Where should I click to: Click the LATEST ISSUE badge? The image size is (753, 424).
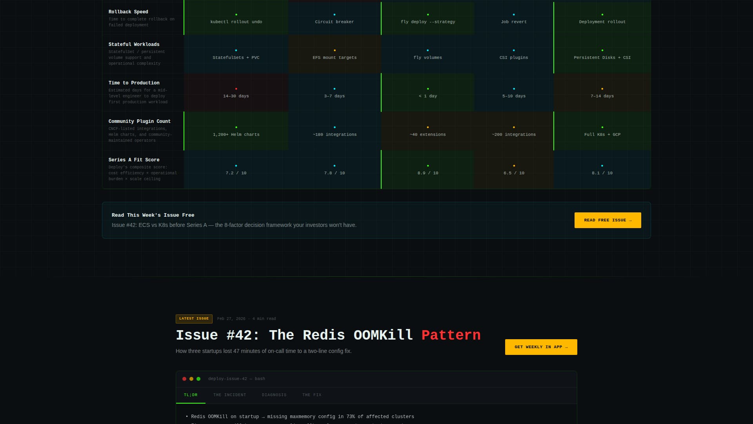[194, 319]
